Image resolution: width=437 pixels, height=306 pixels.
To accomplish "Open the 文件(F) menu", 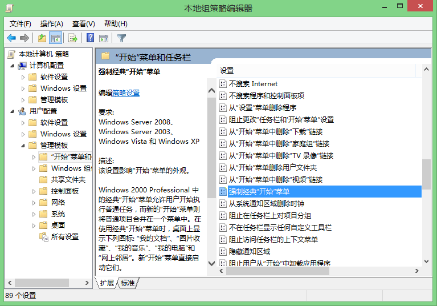I will pyautogui.click(x=21, y=23).
